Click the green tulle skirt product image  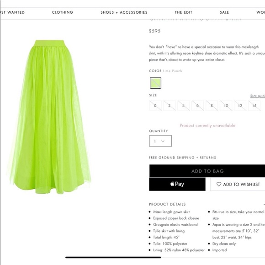coord(49,117)
